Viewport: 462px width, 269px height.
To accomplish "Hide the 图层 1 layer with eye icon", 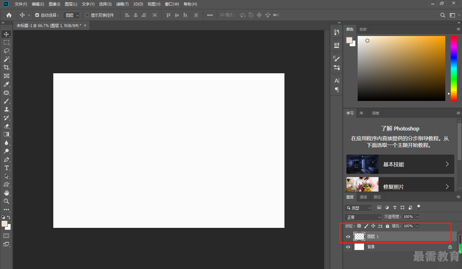I will pyautogui.click(x=348, y=237).
